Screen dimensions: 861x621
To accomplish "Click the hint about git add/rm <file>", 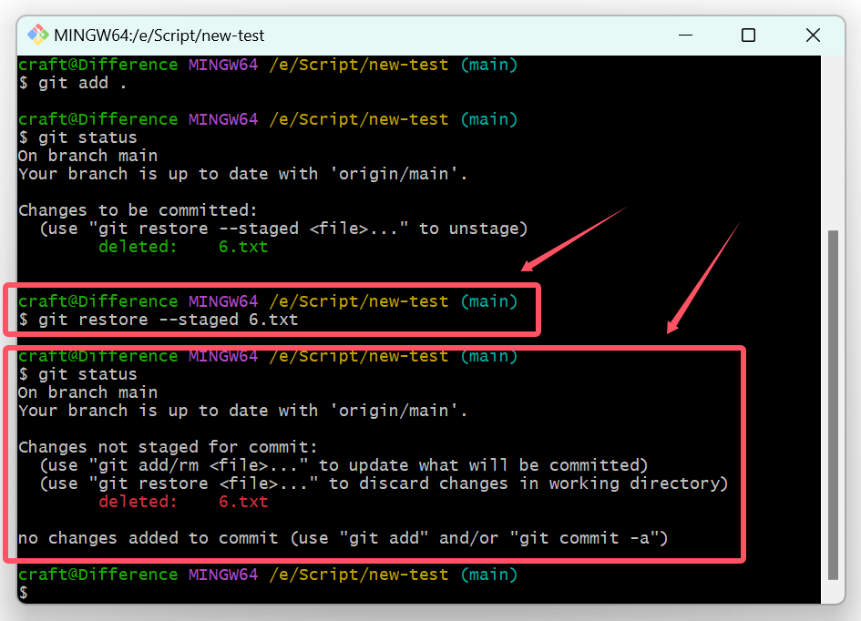I will pyautogui.click(x=343, y=465).
